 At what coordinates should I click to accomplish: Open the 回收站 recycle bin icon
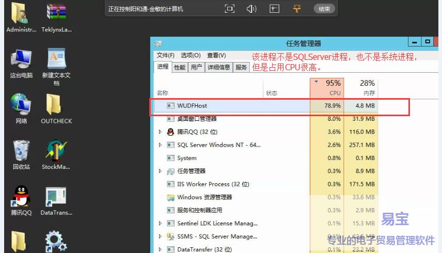click(x=21, y=150)
